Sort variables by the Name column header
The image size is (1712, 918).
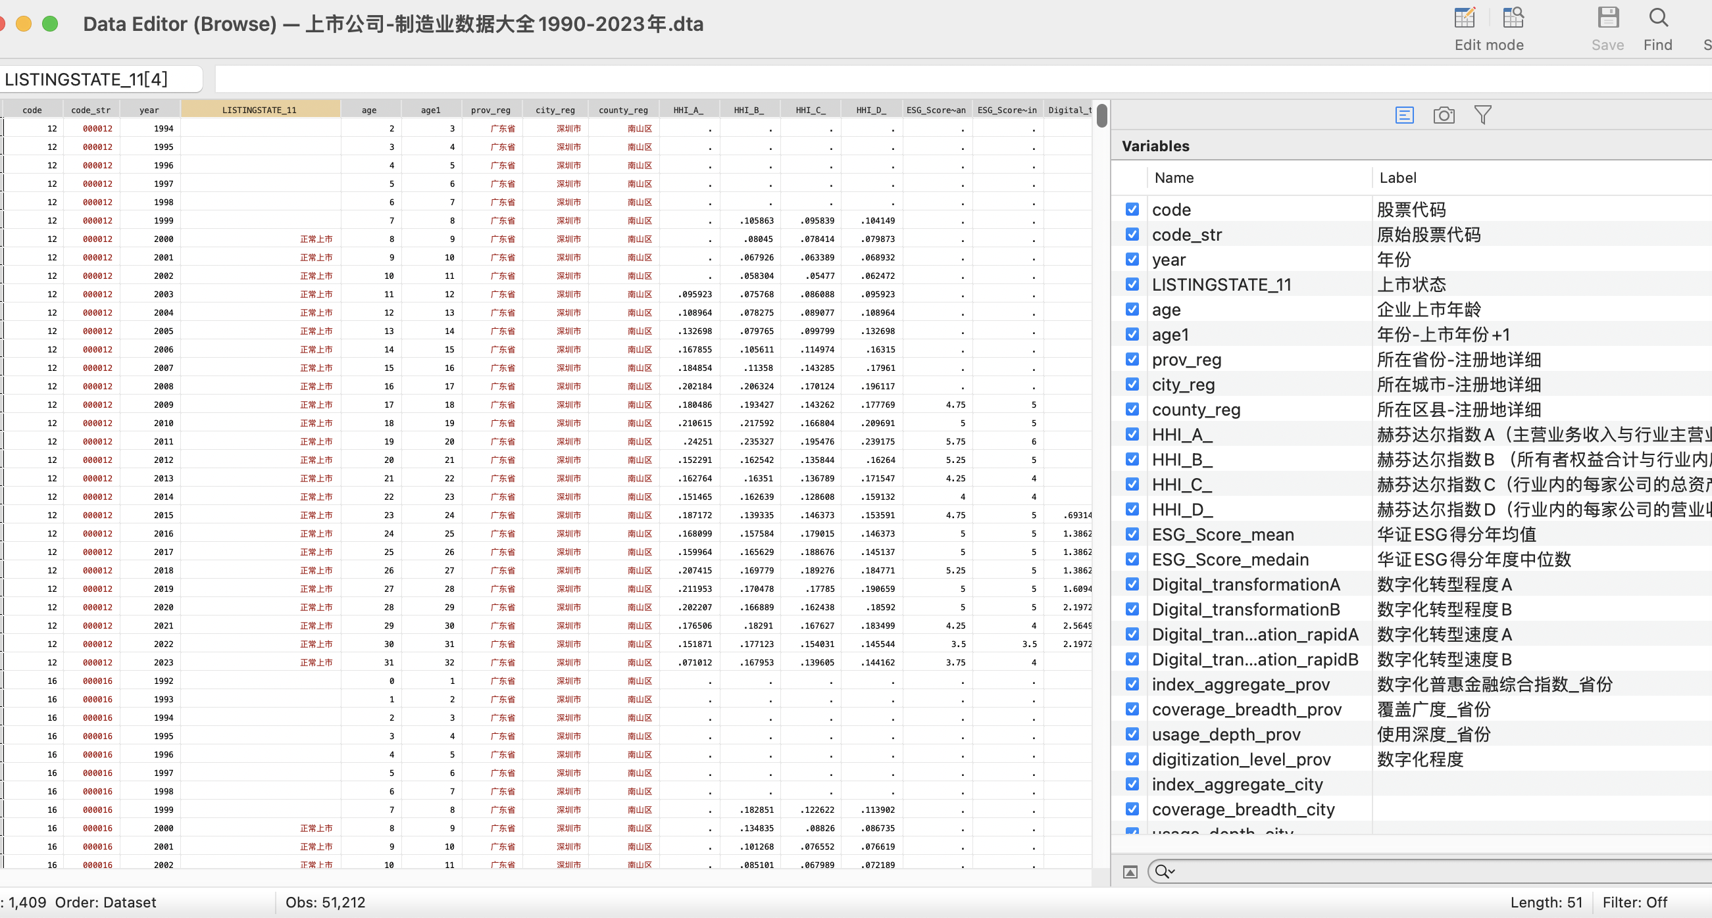coord(1174,178)
